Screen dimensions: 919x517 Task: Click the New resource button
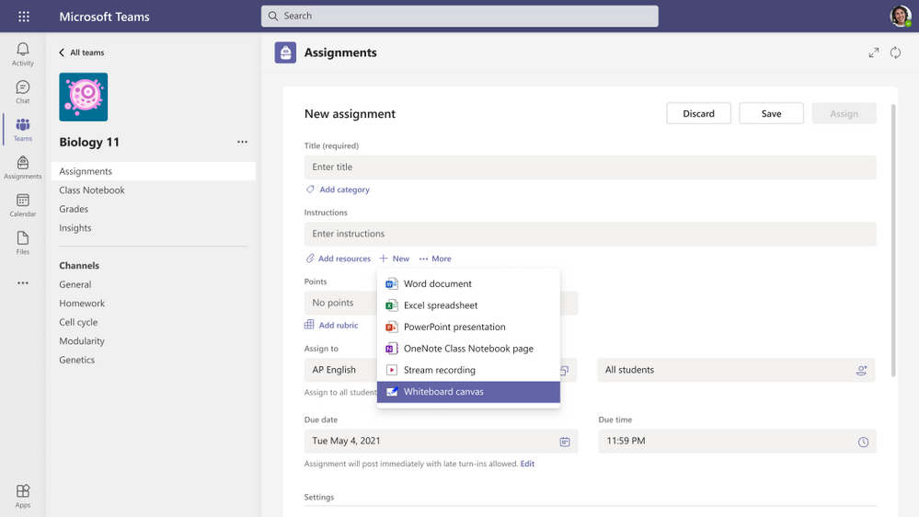click(395, 258)
